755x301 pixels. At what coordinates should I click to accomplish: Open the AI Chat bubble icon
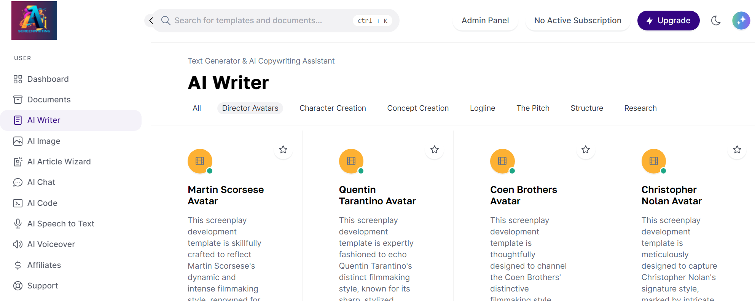pos(18,182)
